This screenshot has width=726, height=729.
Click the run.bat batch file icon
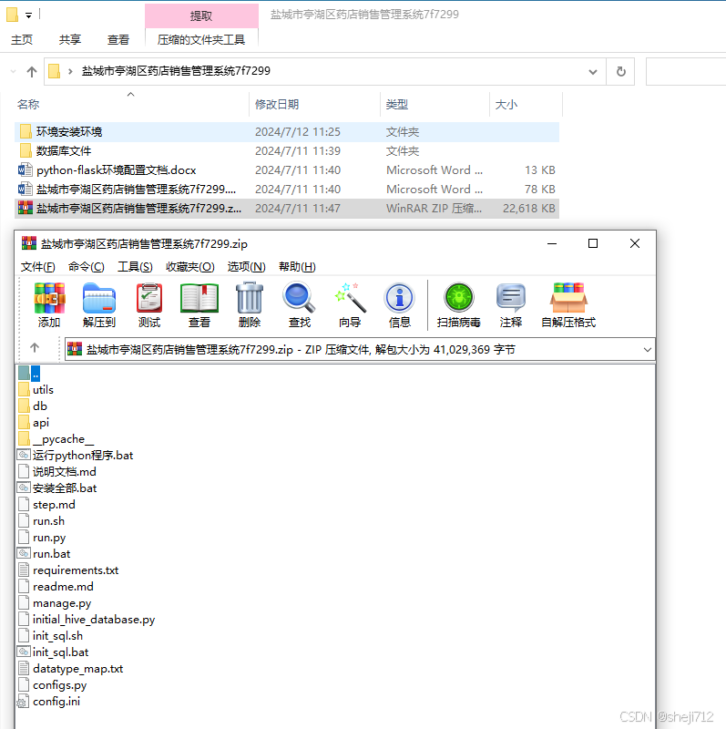coord(25,554)
